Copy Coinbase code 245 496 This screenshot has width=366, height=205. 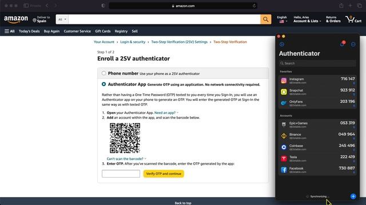pos(347,146)
